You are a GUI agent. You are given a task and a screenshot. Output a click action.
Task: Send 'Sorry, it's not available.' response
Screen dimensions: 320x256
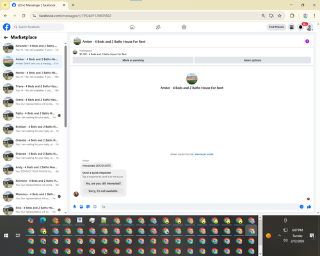tap(103, 191)
